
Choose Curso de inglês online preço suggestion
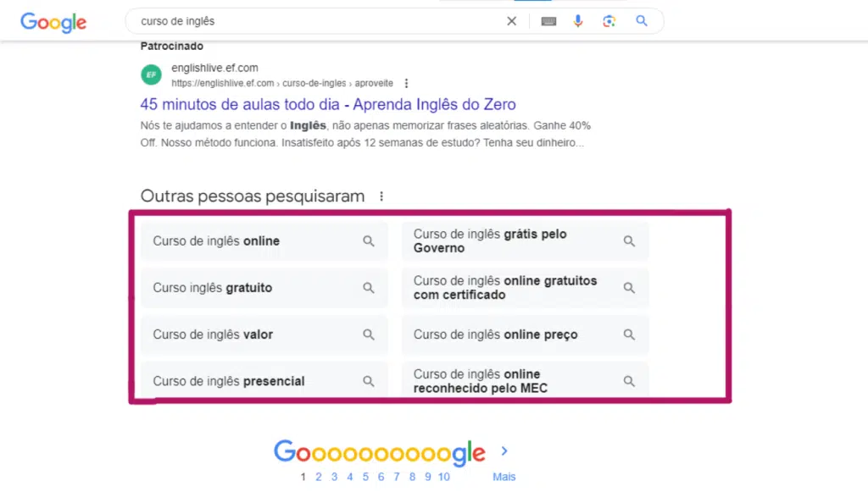coord(525,334)
